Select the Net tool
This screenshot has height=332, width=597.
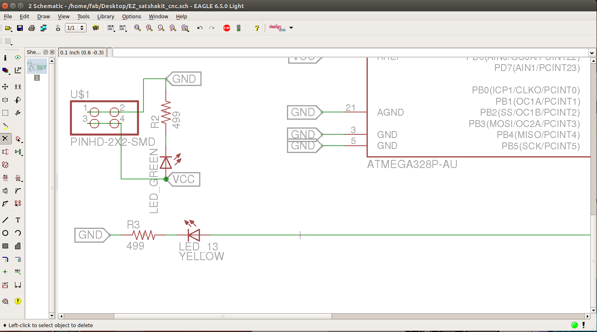click(x=17, y=259)
